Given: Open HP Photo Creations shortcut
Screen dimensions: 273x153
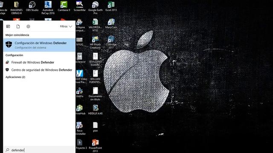Looking at the screenshot, I should (x=95, y=42).
